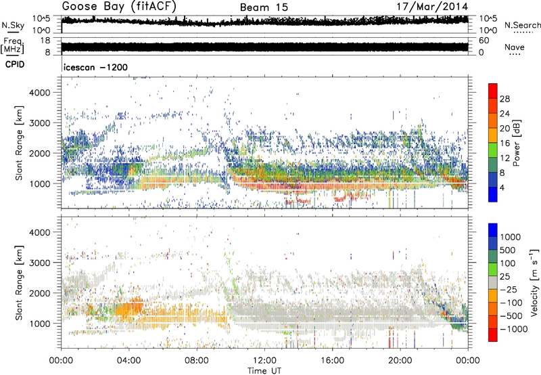This screenshot has width=541, height=375.
Task: Click the "-500" label on the Velocity colorbar
Action: [x=511, y=316]
